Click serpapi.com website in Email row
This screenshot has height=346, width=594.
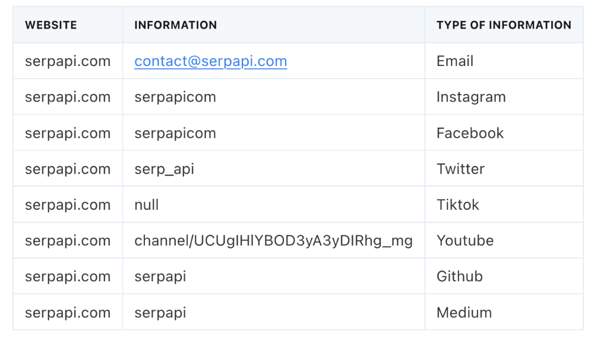(68, 61)
